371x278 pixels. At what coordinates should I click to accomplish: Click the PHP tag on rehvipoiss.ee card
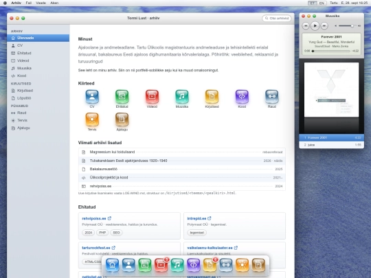pyautogui.click(x=102, y=233)
